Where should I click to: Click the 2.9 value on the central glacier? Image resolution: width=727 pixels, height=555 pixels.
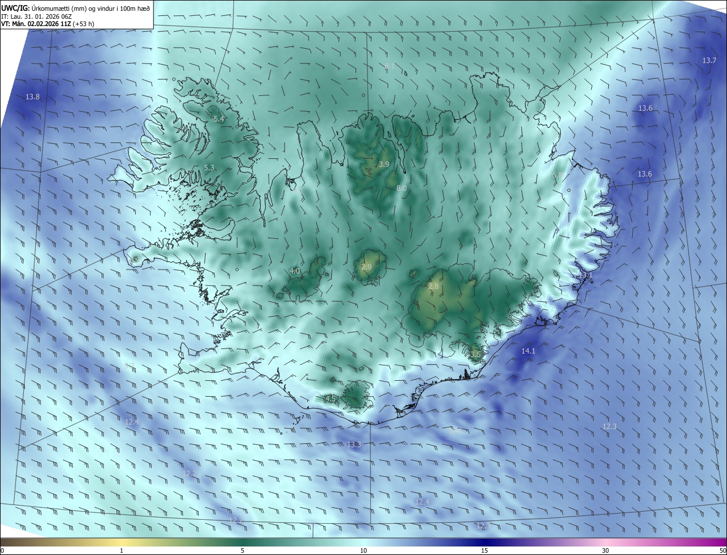coord(366,267)
